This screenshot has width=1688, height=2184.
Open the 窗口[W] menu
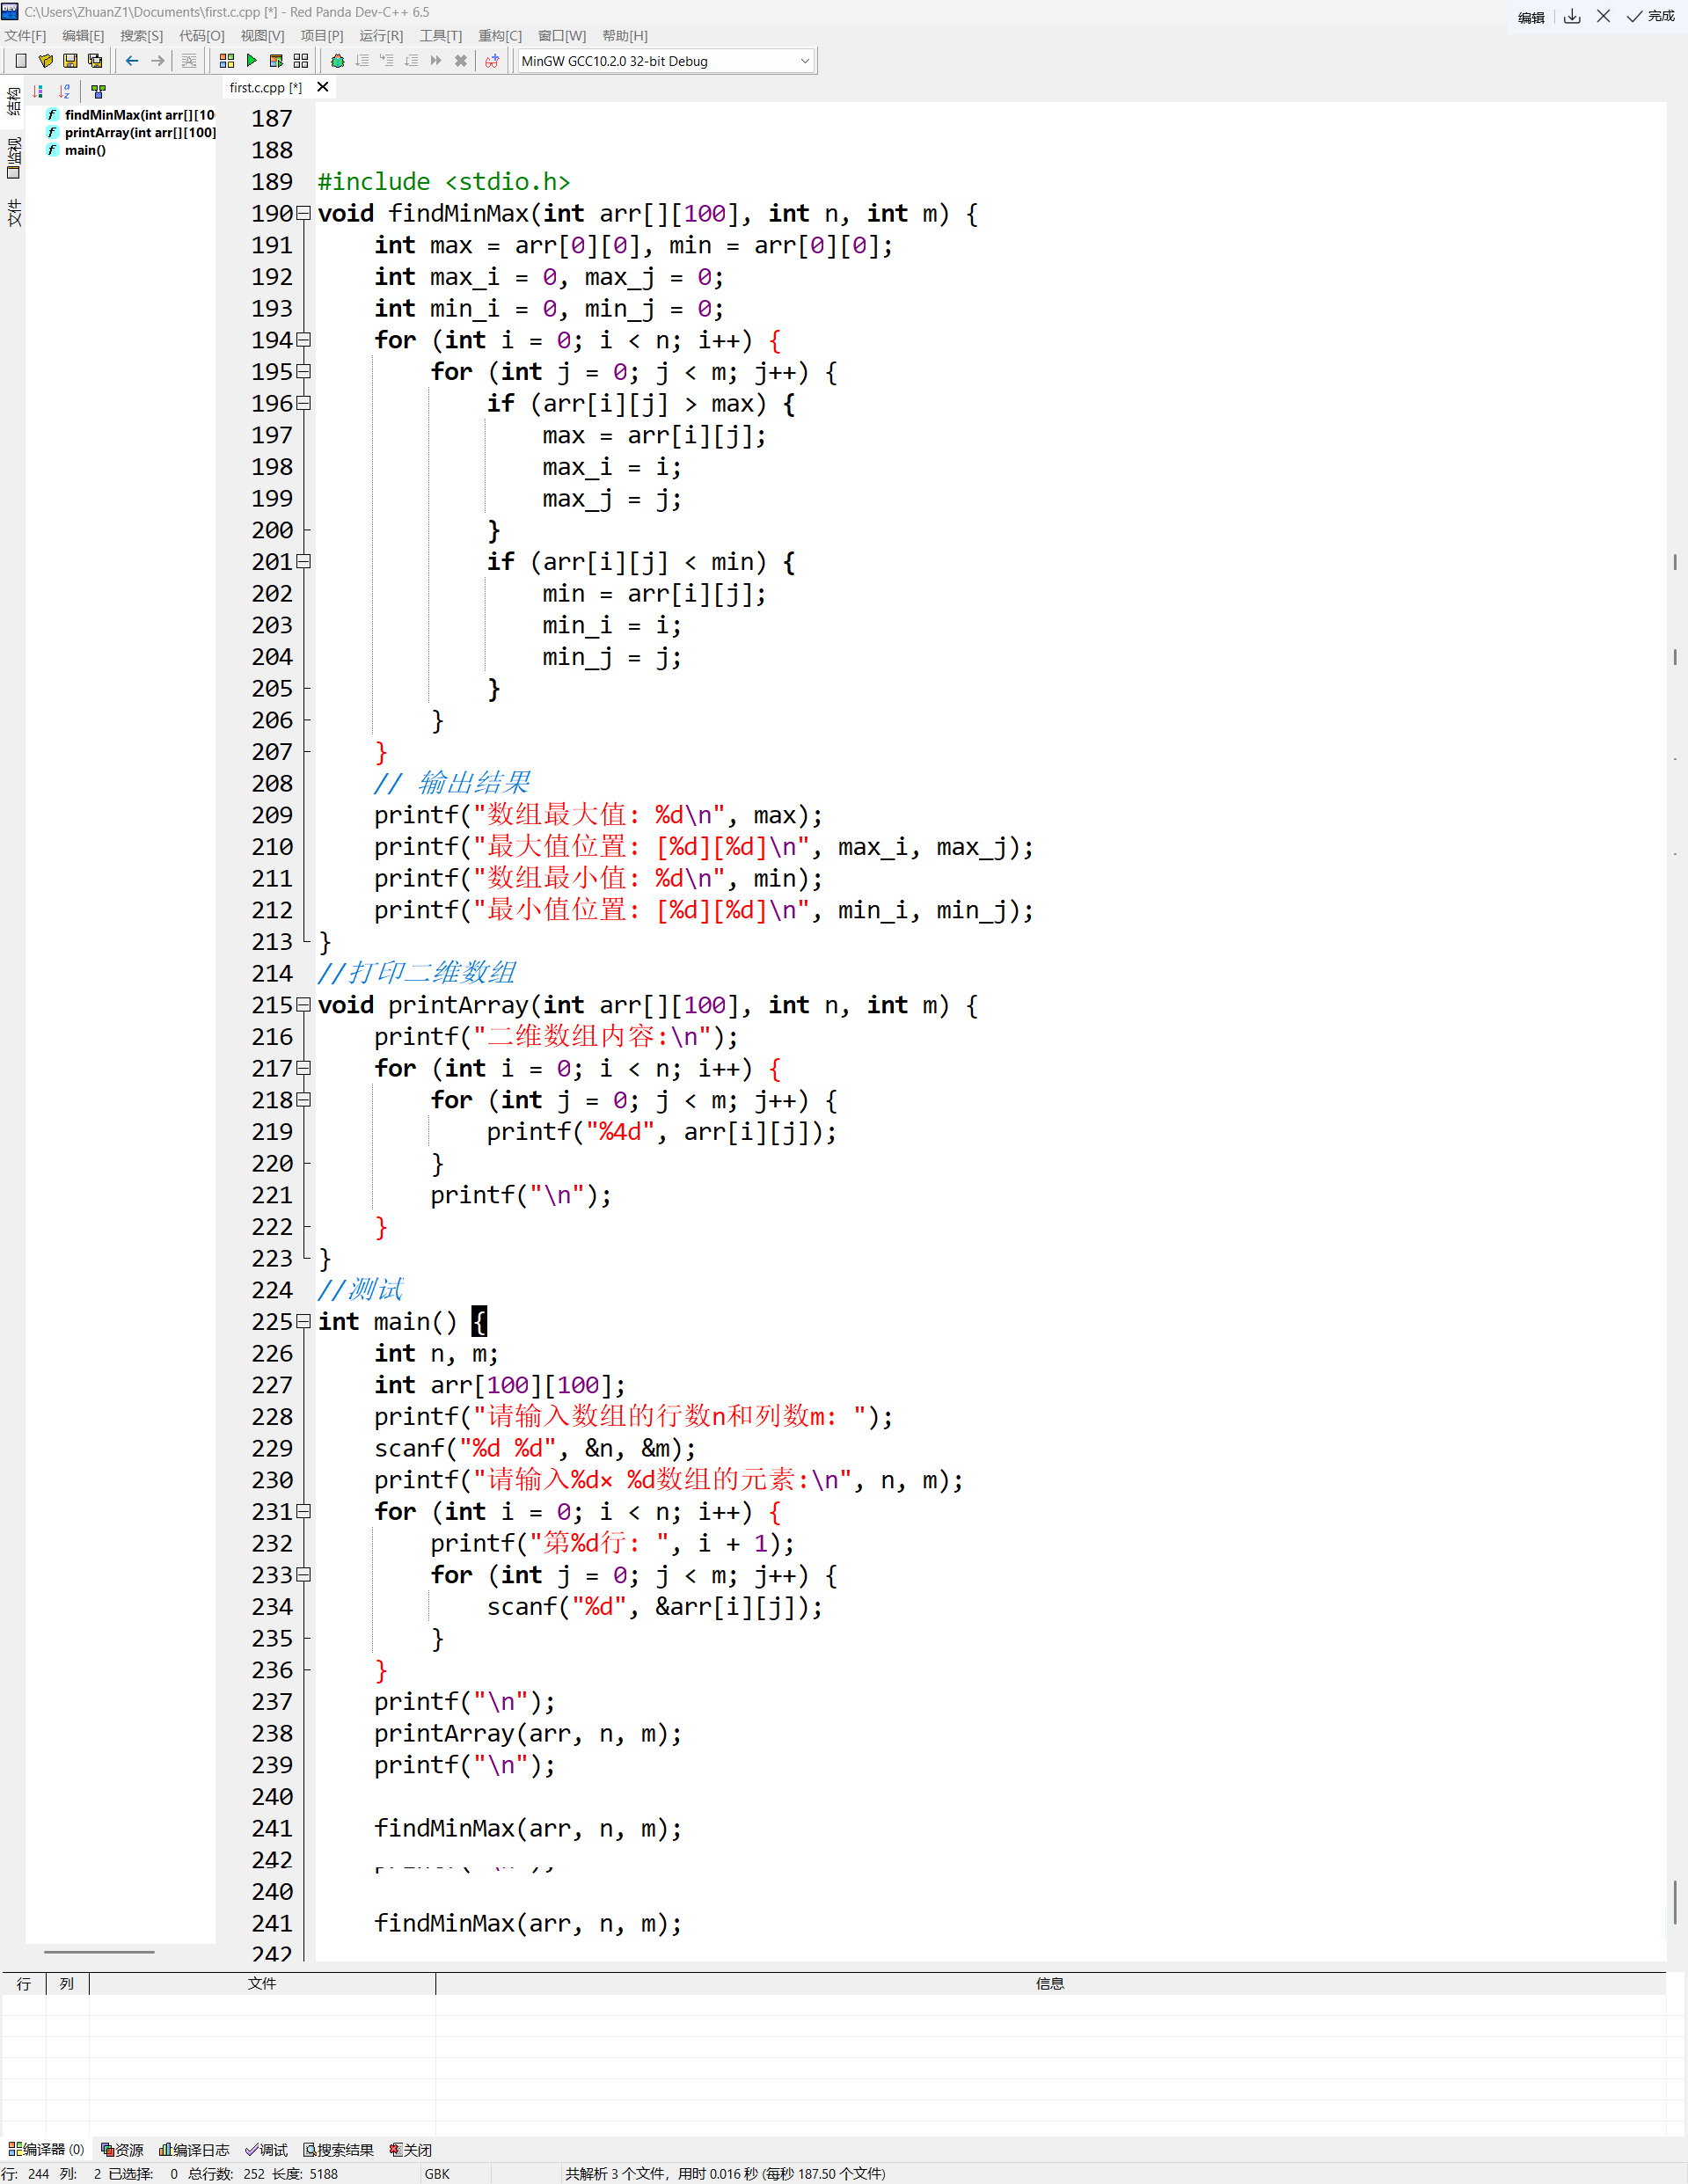(562, 36)
